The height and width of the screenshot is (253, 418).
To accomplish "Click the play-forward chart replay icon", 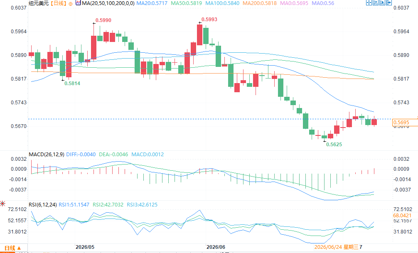I will pos(382,3).
